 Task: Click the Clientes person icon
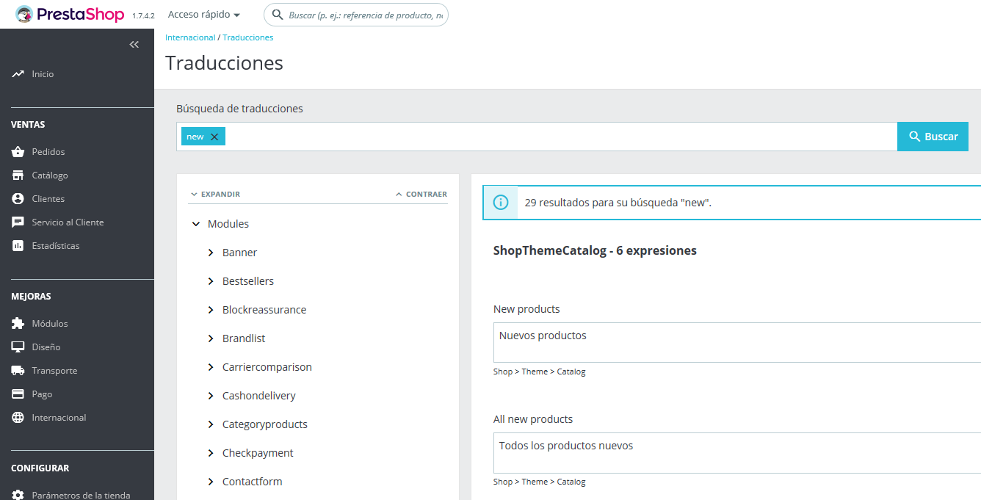[18, 199]
